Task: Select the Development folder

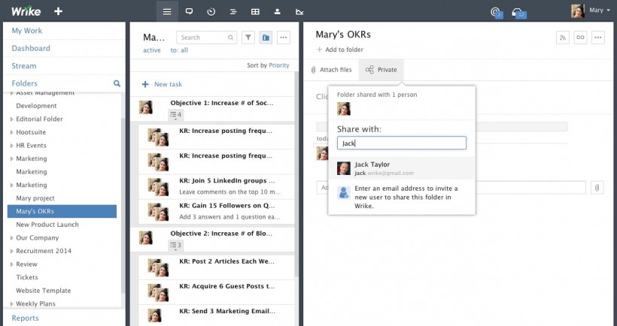Action: [x=36, y=106]
